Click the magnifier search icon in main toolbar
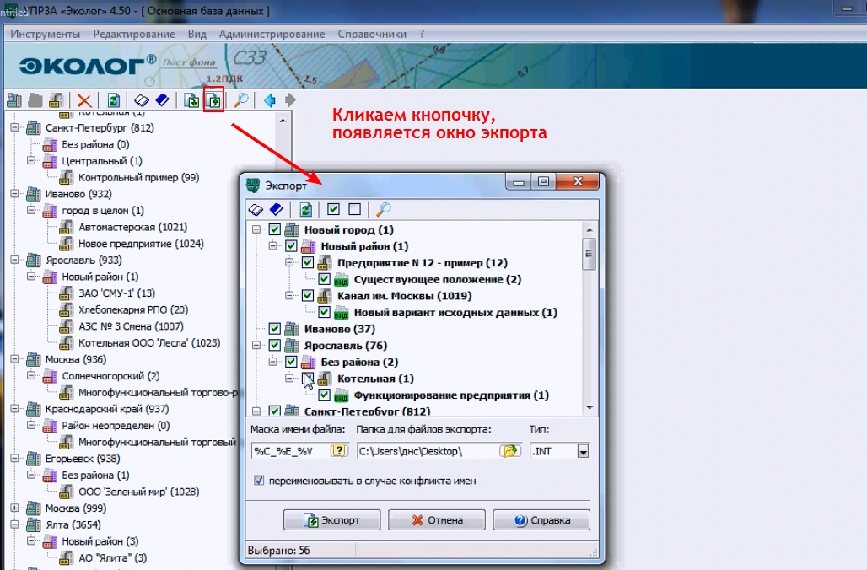867x570 pixels. click(x=240, y=100)
